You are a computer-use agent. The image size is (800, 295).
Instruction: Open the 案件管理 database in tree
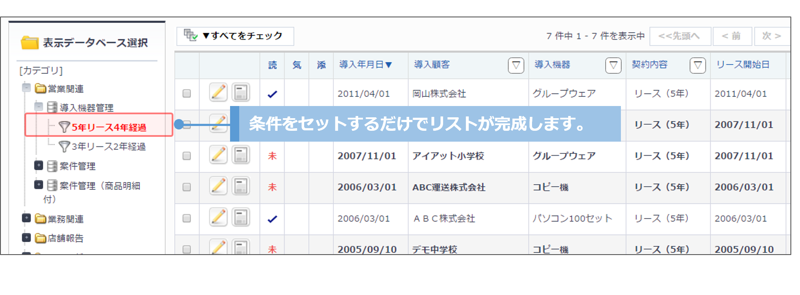coord(77,166)
